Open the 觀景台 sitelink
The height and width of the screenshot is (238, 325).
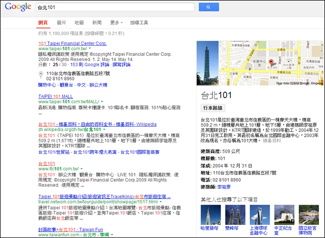[66, 85]
